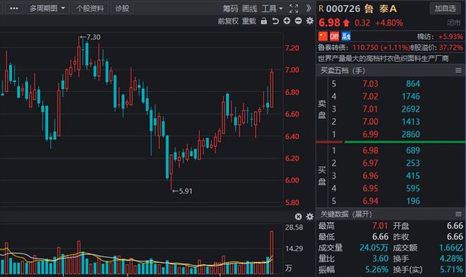Screen dimensions: 466x277
Task: Open 多周期图 dropdown
Action: pos(47,8)
